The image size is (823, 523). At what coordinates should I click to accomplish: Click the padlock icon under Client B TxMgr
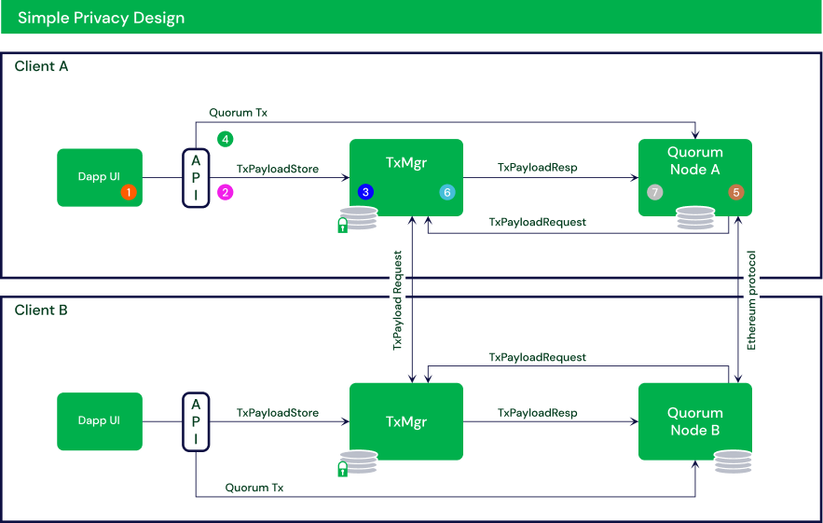tap(342, 468)
